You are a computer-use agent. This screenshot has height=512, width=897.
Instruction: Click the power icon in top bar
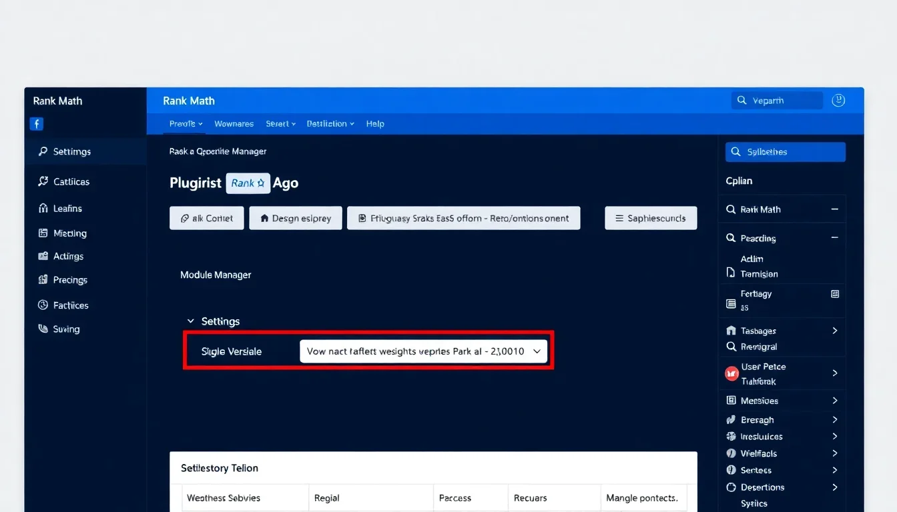838,101
